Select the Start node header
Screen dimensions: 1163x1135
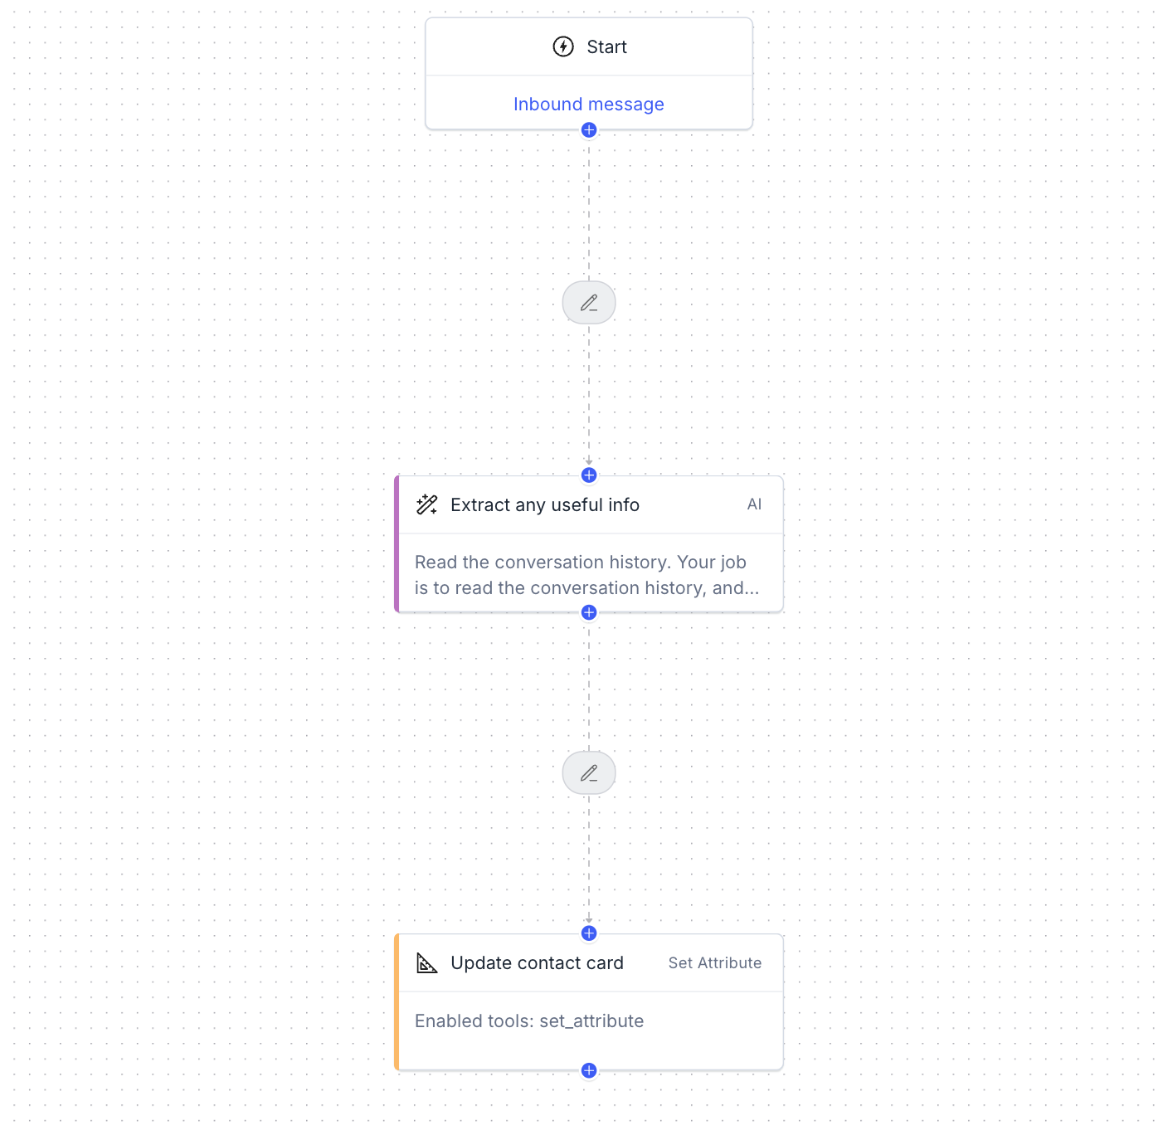589,46
